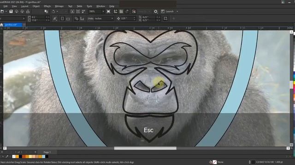Click the Export icon
Image resolution: width=295 pixels, height=165 pixels.
tap(78, 11)
